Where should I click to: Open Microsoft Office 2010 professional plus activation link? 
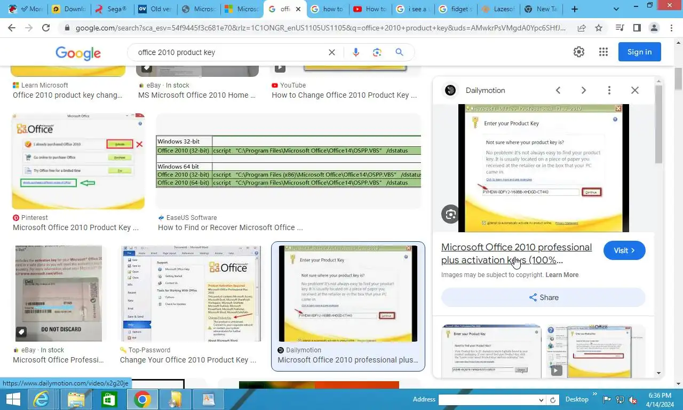[516, 254]
